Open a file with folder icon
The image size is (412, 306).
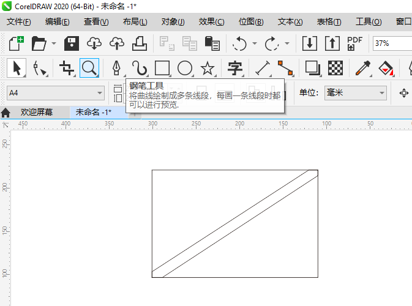tap(39, 43)
